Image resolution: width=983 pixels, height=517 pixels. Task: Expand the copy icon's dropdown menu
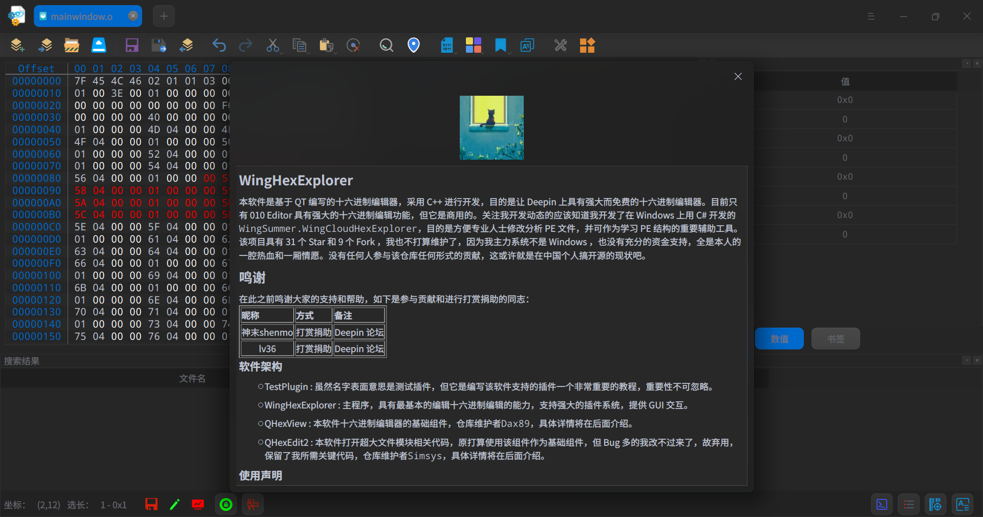308,53
